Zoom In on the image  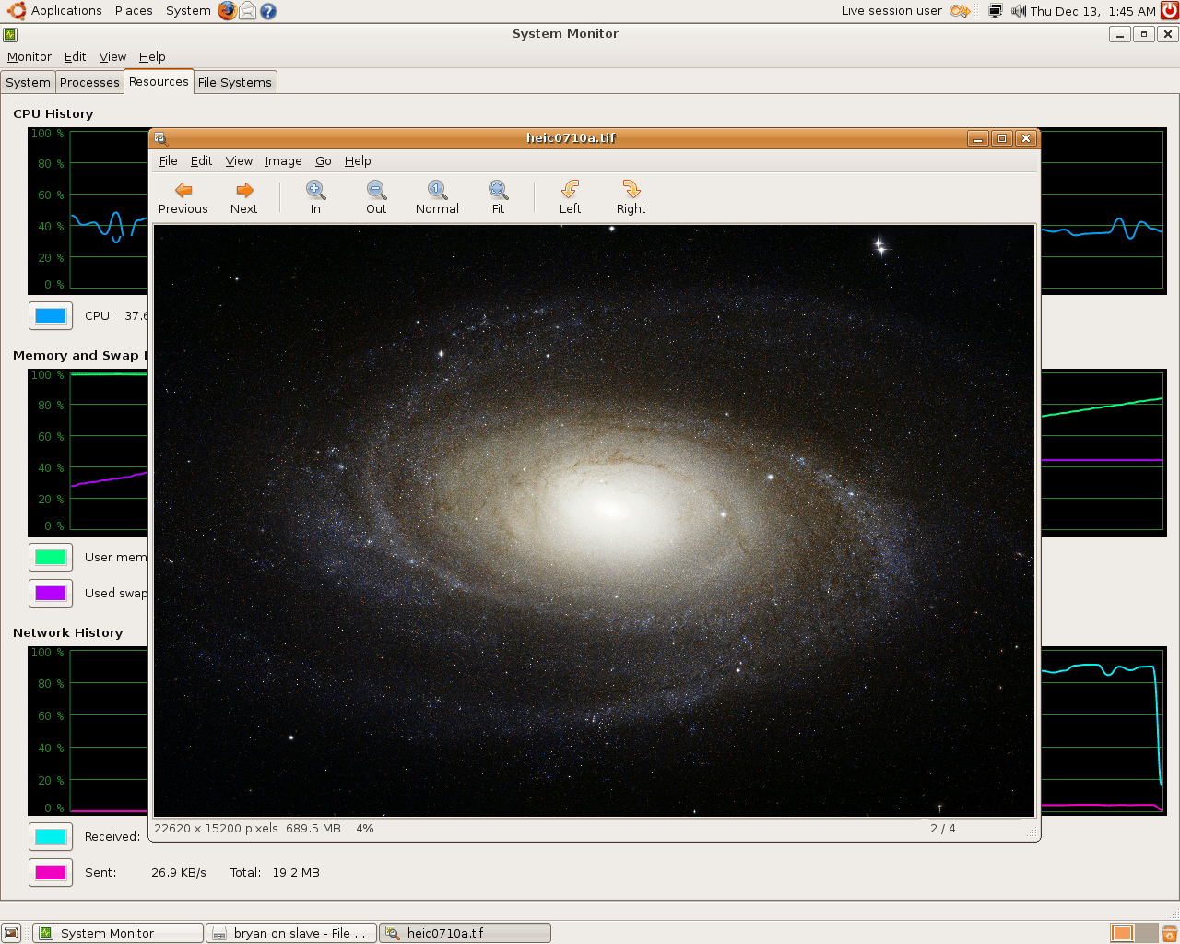(x=315, y=197)
